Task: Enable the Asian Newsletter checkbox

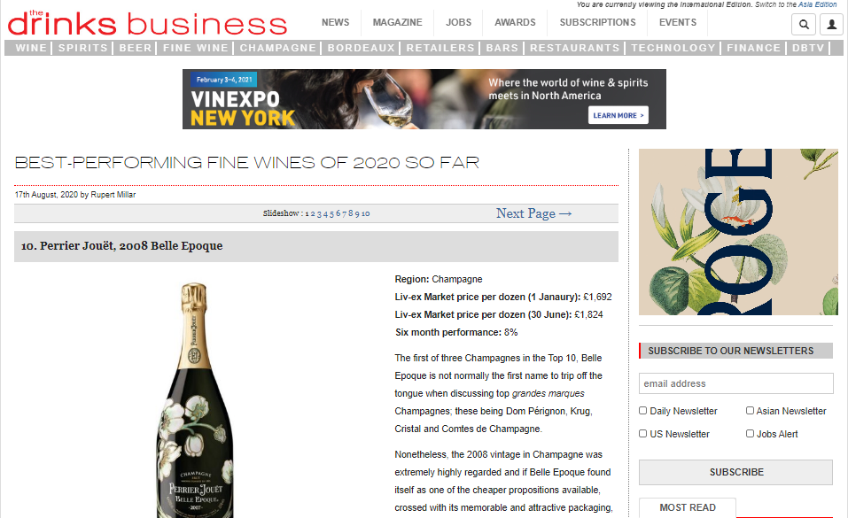Action: pyautogui.click(x=750, y=410)
